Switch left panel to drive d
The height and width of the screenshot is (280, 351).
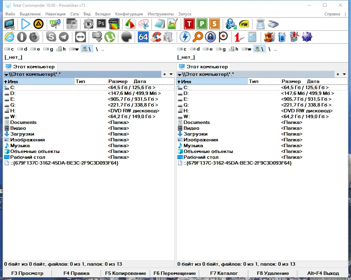point(23,49)
